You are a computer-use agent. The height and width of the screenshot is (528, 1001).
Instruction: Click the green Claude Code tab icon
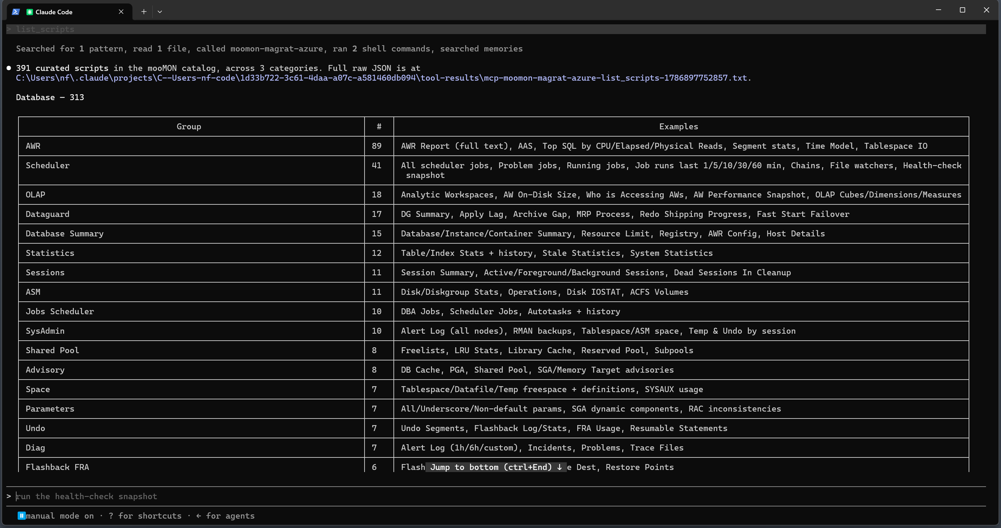(x=30, y=12)
